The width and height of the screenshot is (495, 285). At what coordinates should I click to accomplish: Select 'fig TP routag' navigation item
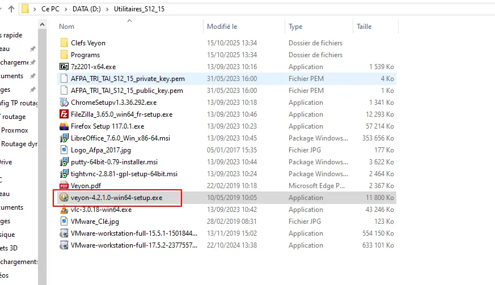(19, 103)
